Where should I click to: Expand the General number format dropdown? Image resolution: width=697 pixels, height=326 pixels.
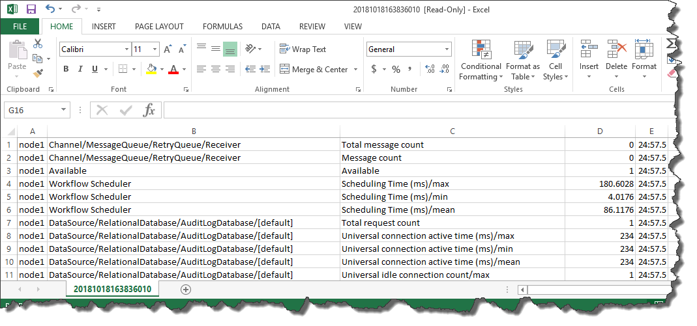click(x=447, y=49)
